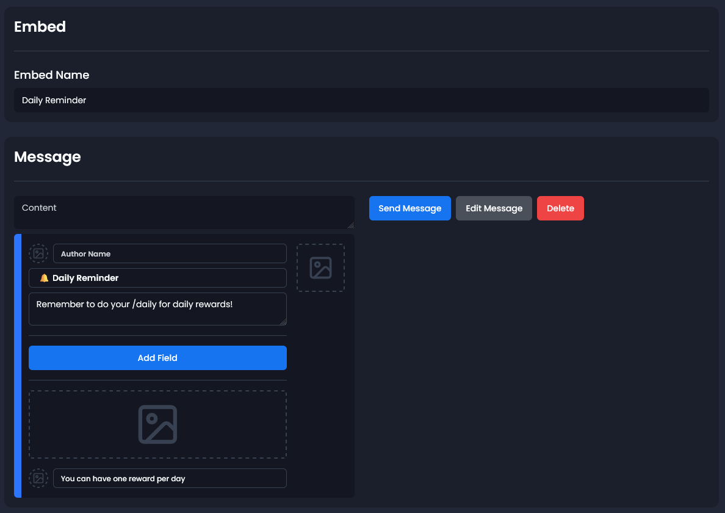Click the small image icon beside footer text
Screen dimensions: 725x513
[x=38, y=478]
